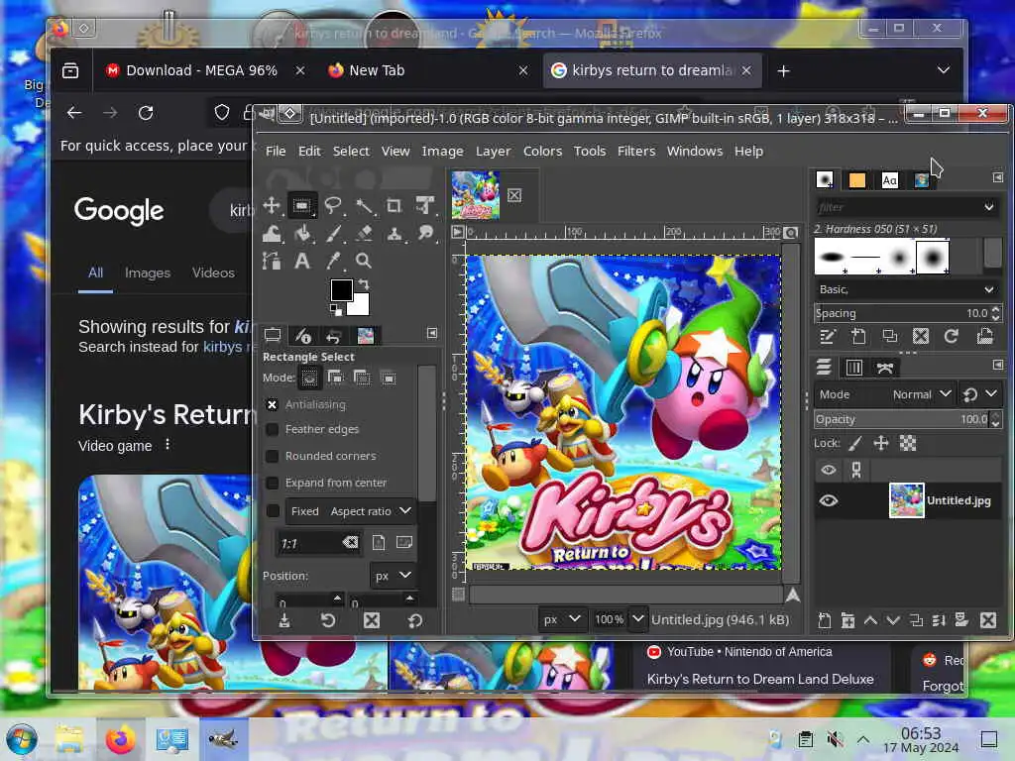Toggle lock pixels brush icon
The height and width of the screenshot is (761, 1015).
[x=855, y=443]
